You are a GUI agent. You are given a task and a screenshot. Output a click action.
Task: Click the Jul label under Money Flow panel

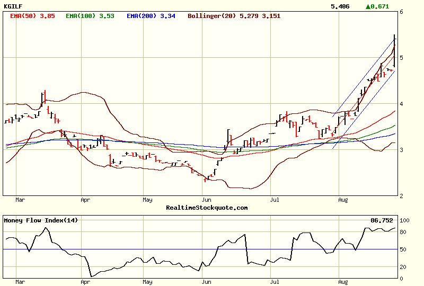pyautogui.click(x=275, y=282)
